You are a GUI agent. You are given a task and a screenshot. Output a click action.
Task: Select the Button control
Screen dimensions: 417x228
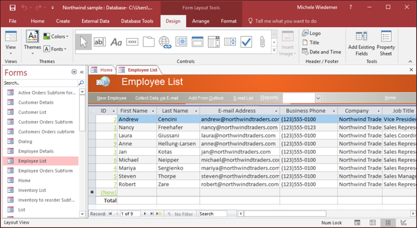coord(132,42)
